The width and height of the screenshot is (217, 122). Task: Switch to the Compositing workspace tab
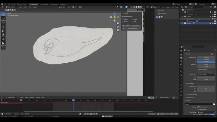[54, 4]
